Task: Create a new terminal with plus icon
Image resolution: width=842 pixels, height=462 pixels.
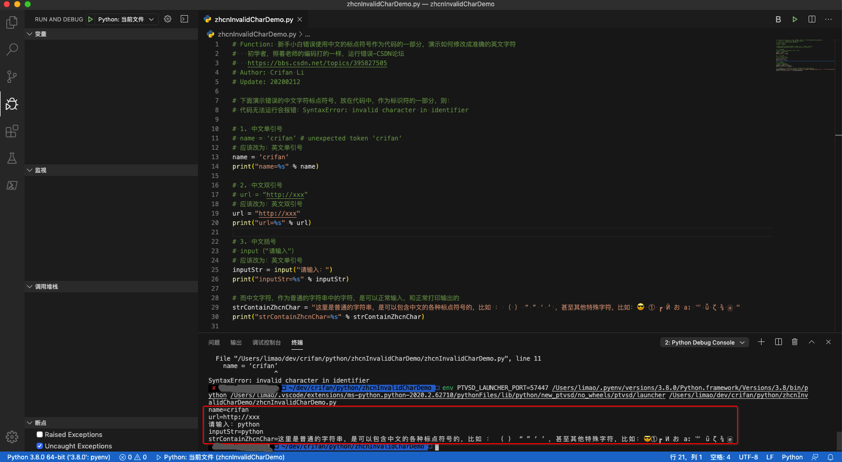Action: pos(761,342)
